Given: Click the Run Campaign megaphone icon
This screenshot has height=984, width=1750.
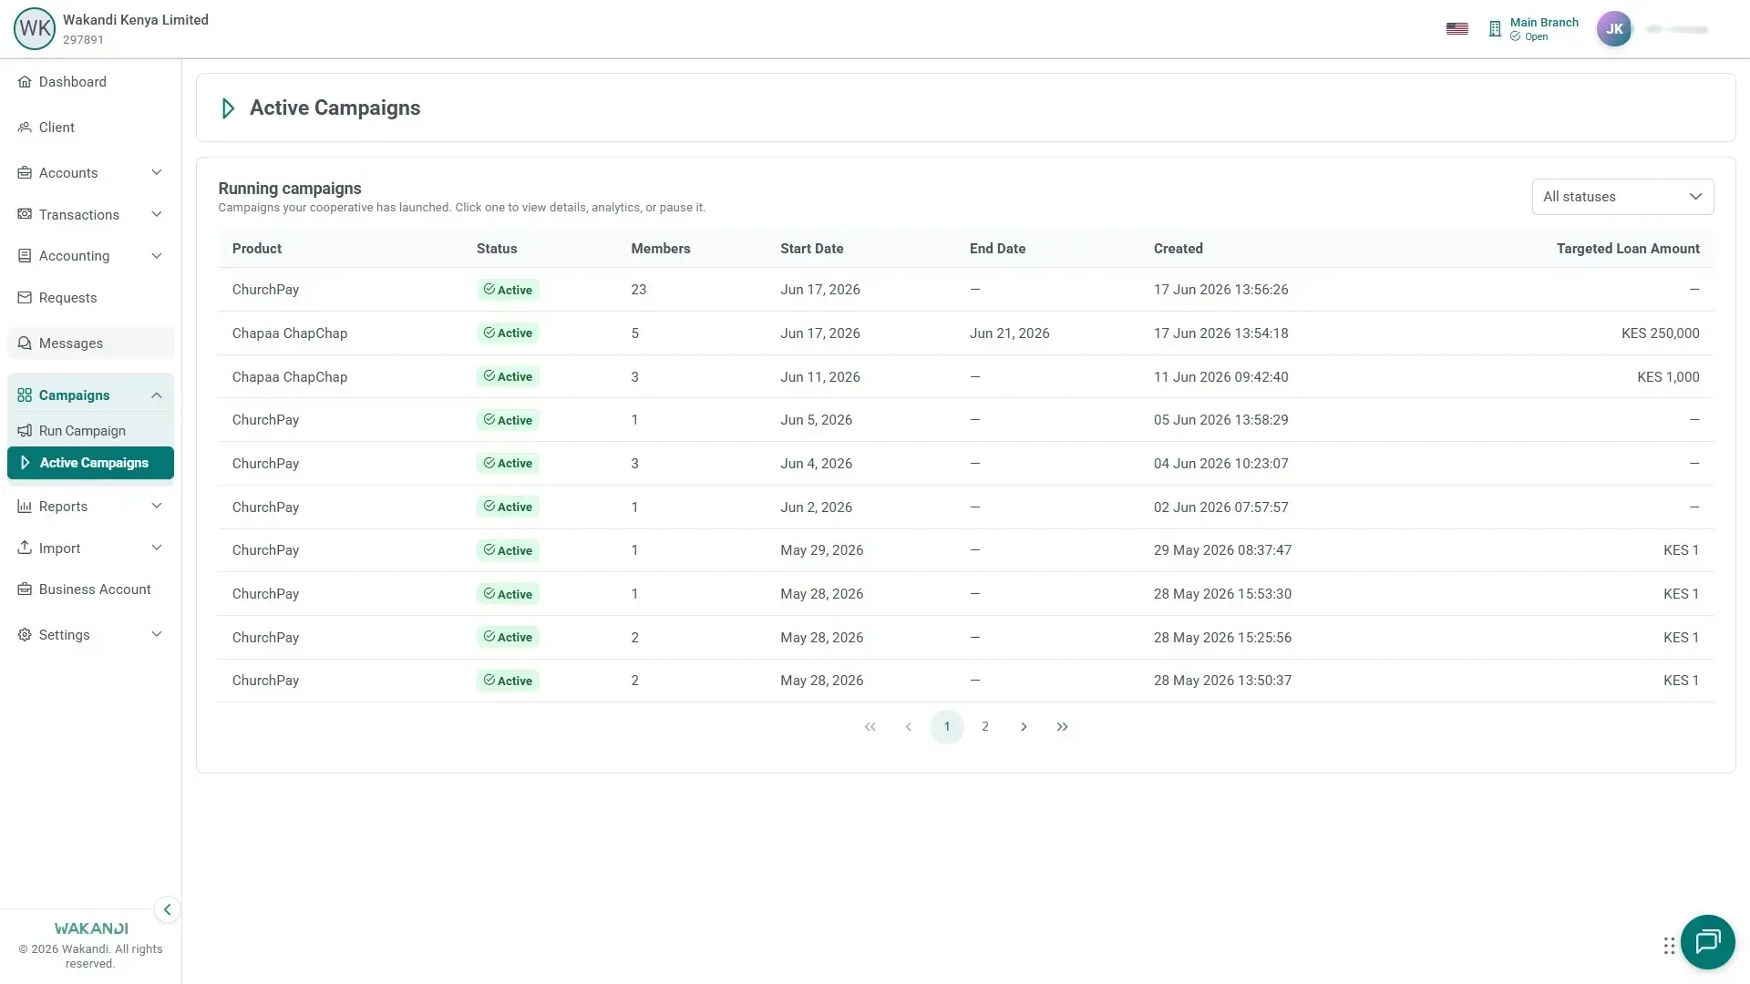Looking at the screenshot, I should (25, 431).
